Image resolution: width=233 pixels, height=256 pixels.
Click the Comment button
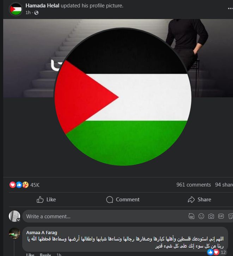123,200
